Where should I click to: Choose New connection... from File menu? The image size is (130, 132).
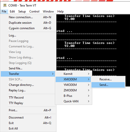[x=28, y=17]
